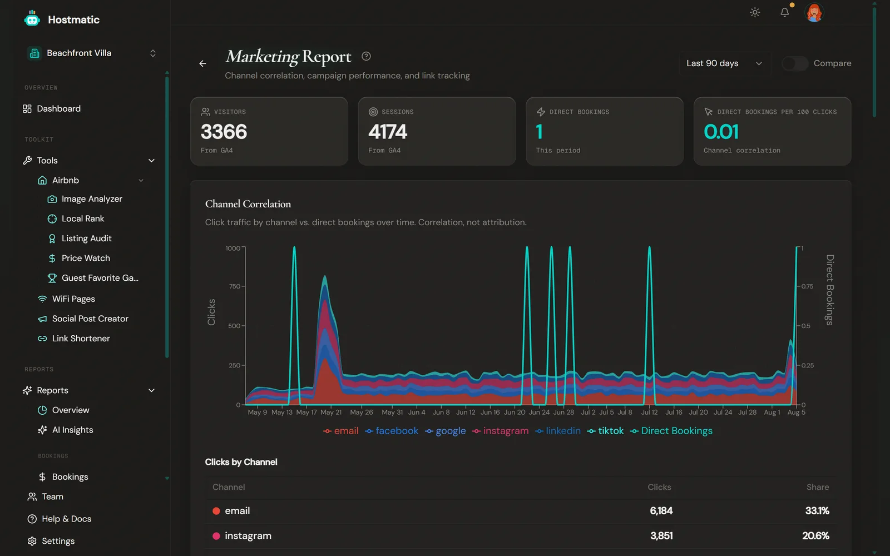This screenshot has width=890, height=556.
Task: Open the user avatar profile menu
Action: coord(814,12)
